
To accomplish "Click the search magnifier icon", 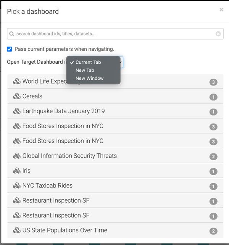I will 12,34.
